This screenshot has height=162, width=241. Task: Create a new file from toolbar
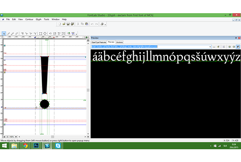coord(60,24)
